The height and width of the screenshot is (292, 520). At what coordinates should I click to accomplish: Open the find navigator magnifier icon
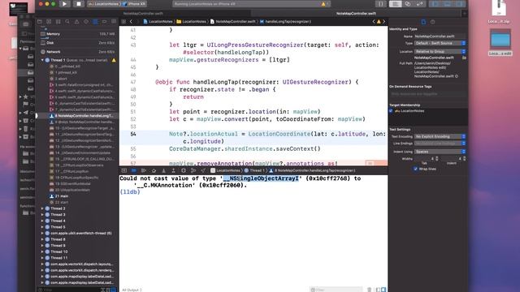click(67, 22)
